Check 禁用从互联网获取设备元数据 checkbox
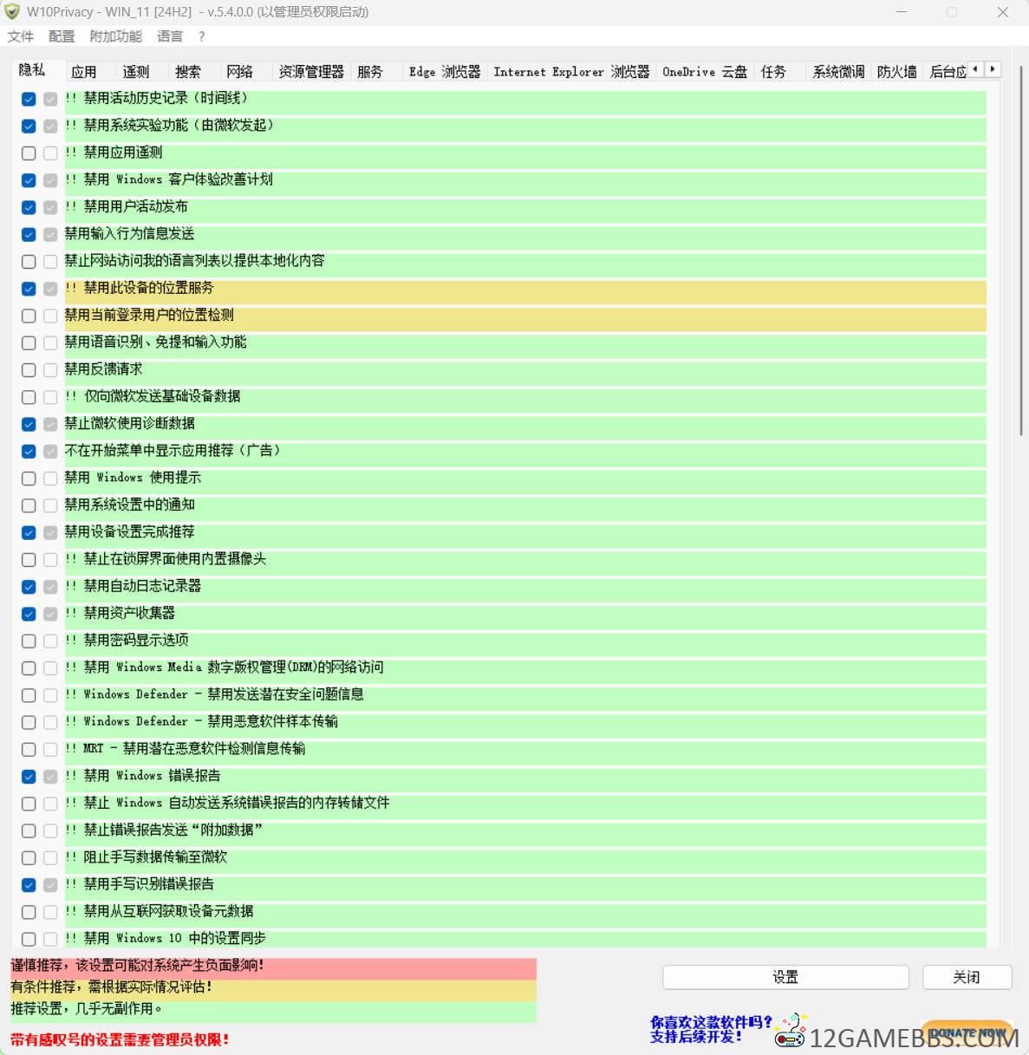 click(29, 912)
